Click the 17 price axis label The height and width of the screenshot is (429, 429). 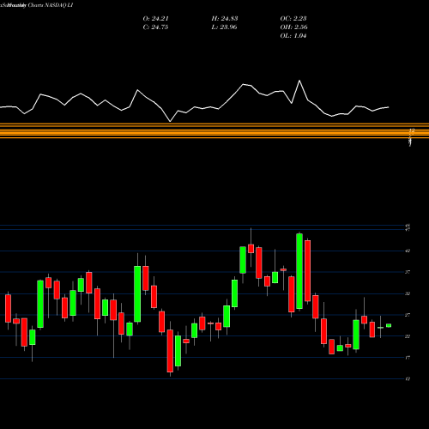tap(408, 358)
